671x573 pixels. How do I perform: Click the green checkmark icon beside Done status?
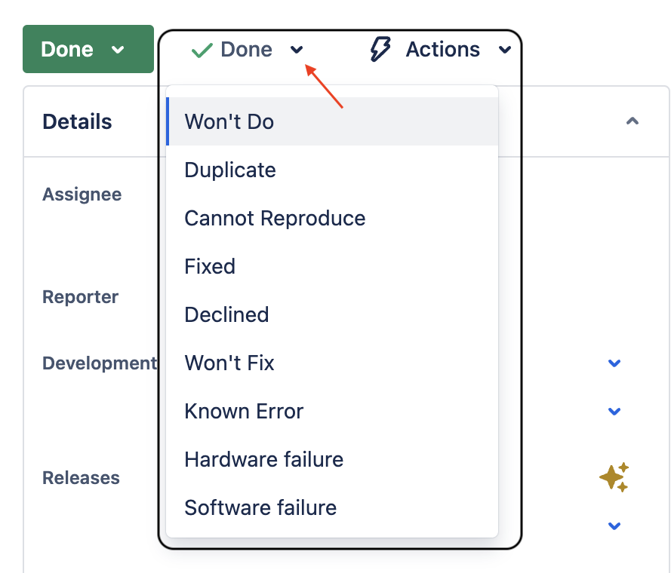[x=201, y=49]
